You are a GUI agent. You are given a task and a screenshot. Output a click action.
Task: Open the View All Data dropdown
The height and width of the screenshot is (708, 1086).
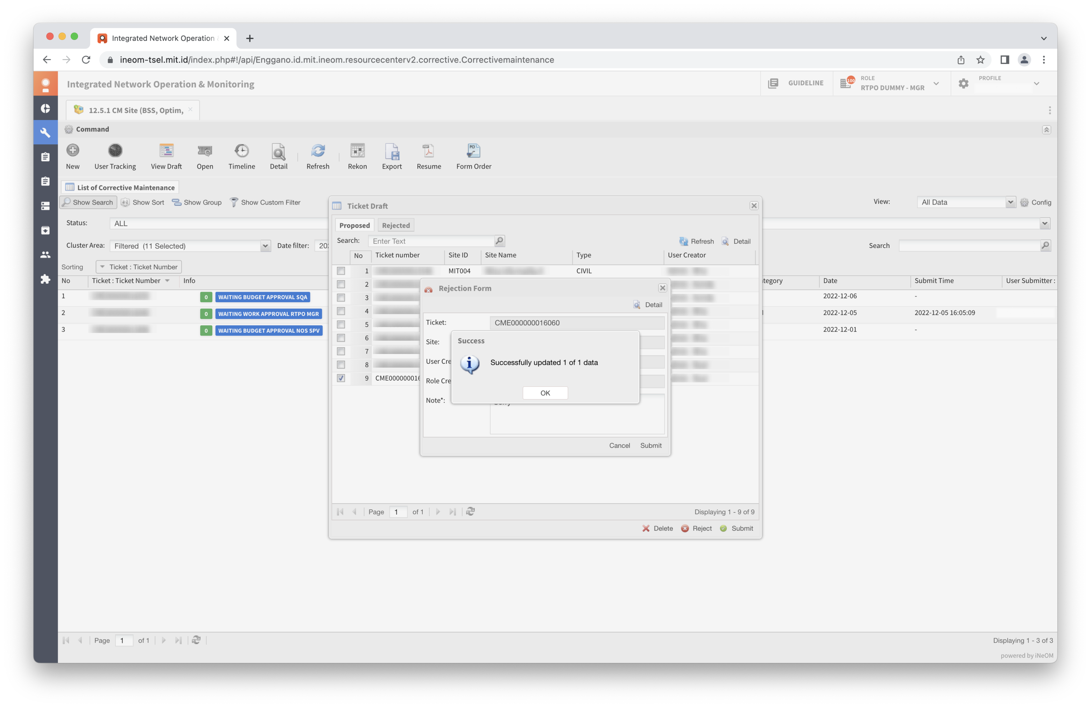pos(1010,202)
